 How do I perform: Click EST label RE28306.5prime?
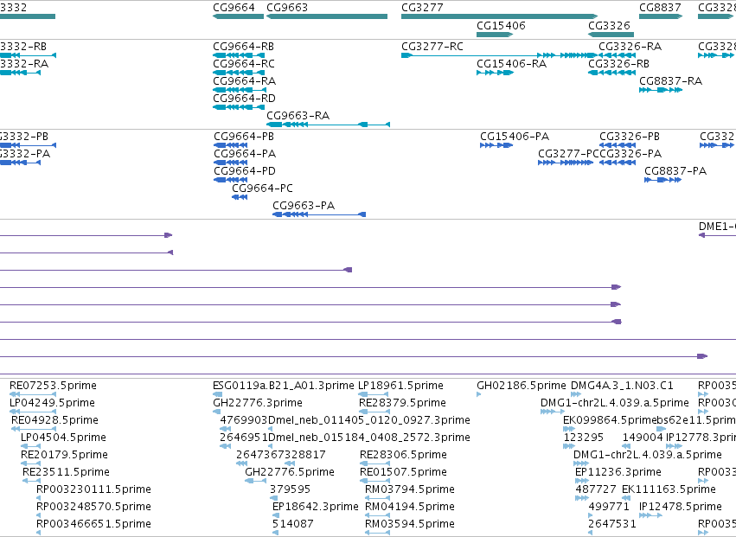(x=403, y=455)
